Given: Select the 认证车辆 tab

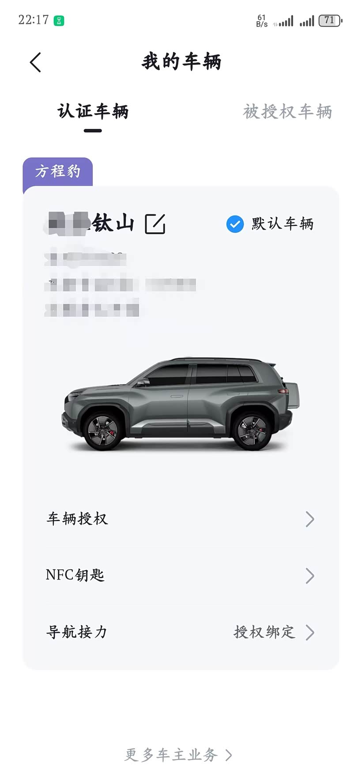Looking at the screenshot, I should [x=93, y=111].
